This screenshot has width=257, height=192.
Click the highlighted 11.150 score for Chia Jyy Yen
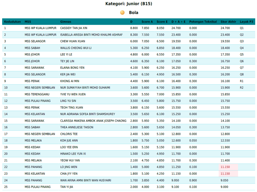click(x=225, y=174)
